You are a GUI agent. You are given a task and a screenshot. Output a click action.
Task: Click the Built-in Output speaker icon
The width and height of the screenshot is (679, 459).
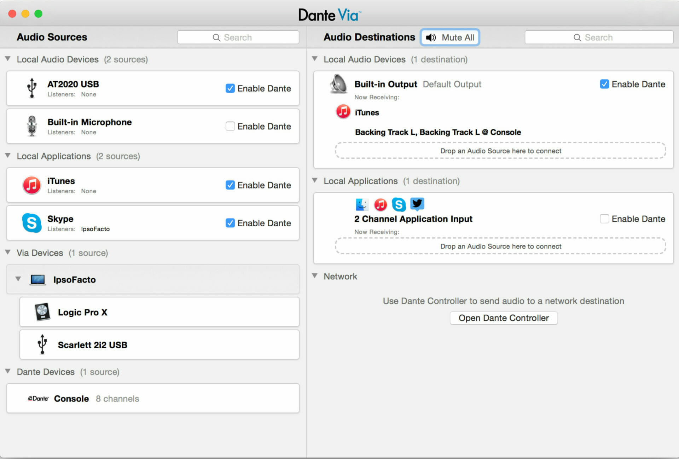click(338, 84)
